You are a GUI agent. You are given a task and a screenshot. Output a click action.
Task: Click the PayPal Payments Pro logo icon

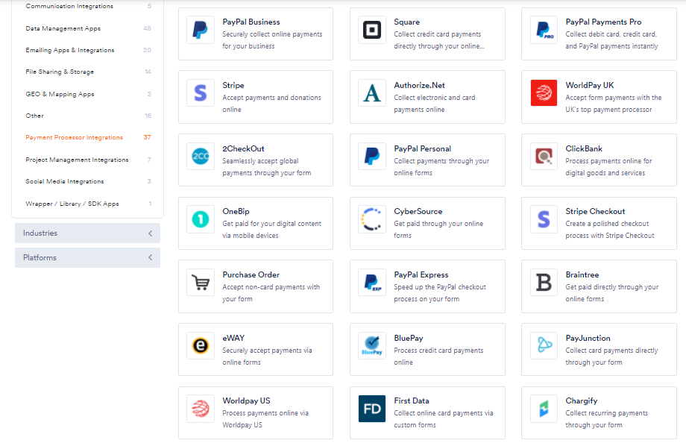tap(544, 30)
